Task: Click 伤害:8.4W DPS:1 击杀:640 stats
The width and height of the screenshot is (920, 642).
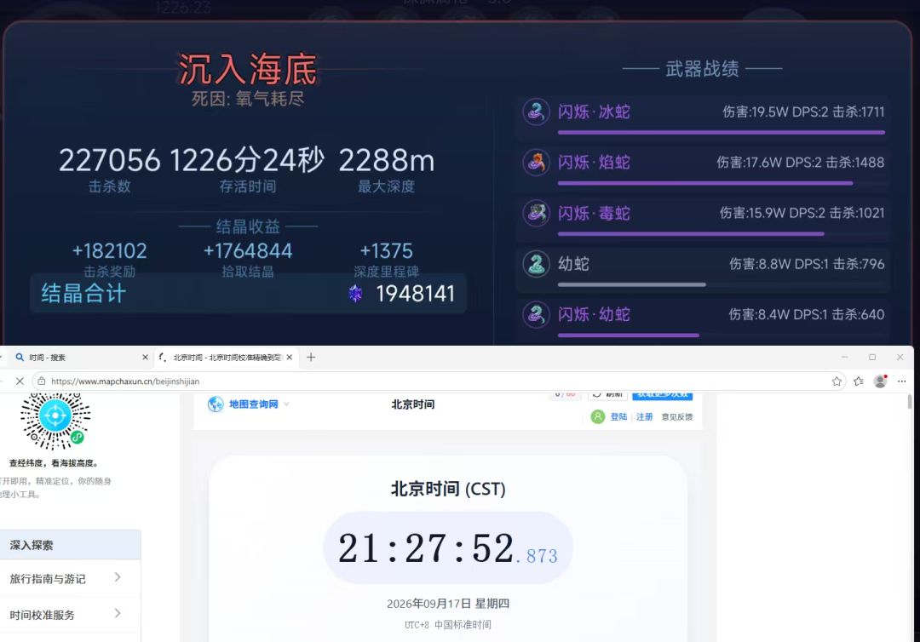Action: tap(807, 314)
